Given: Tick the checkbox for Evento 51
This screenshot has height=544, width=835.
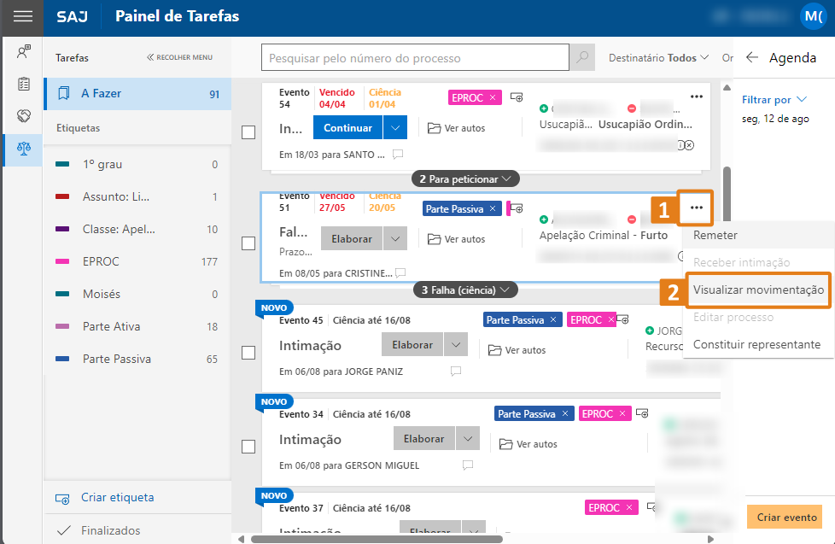Looking at the screenshot, I should pyautogui.click(x=248, y=243).
